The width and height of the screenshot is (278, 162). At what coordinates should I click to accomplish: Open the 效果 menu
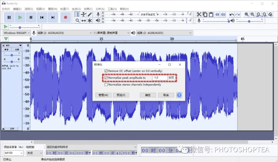(x=88, y=9)
